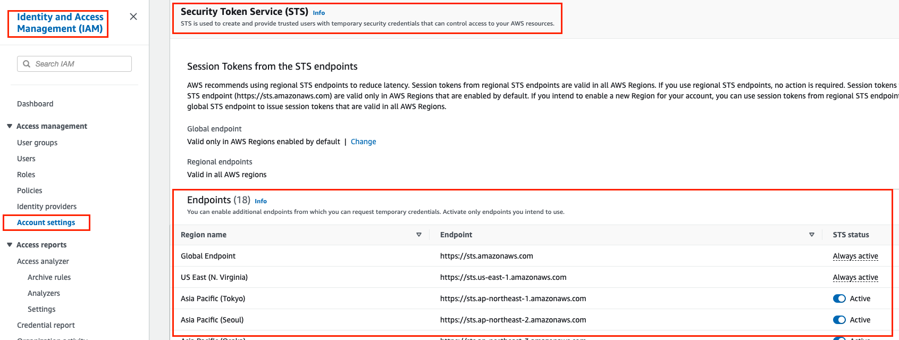Open Dashboard in the sidebar
Viewport: 899px width, 340px height.
click(x=35, y=104)
